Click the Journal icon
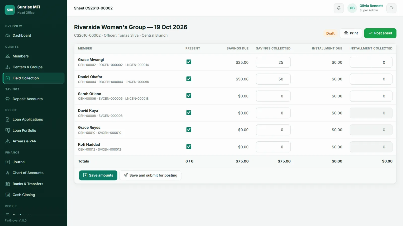The image size is (403, 226). click(8, 162)
